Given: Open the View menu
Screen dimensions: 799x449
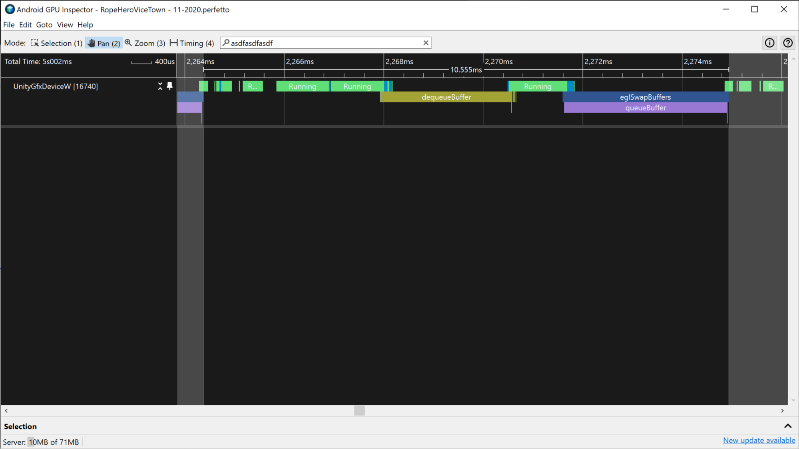Looking at the screenshot, I should (64, 25).
